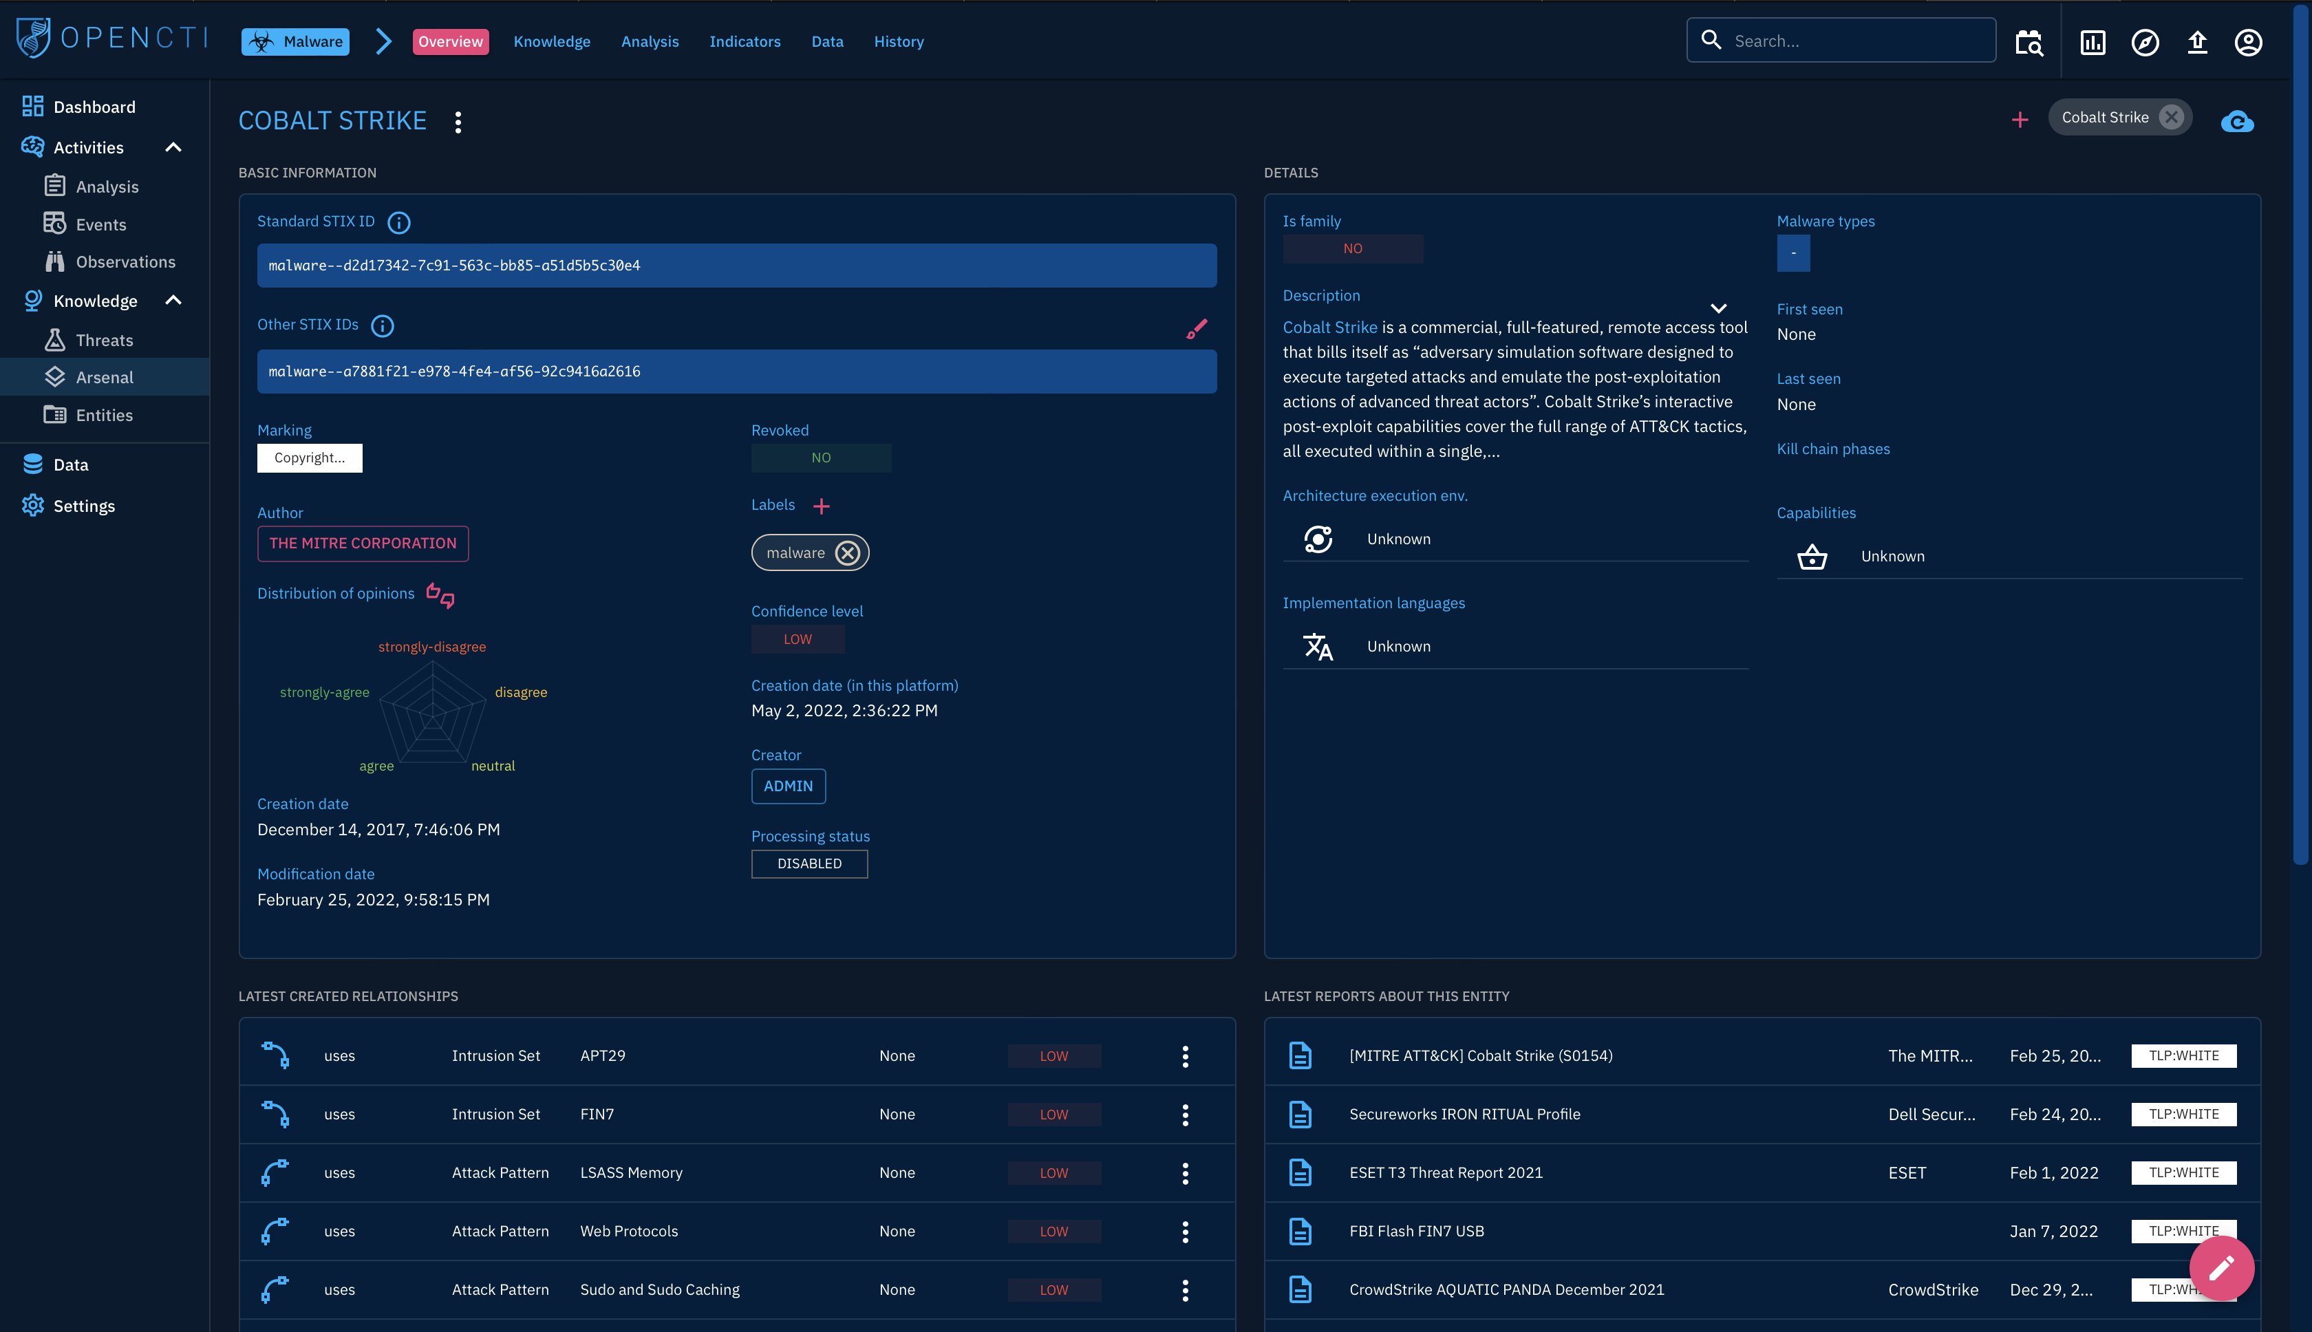Remove the malware label chip
The image size is (2312, 1332).
click(847, 552)
